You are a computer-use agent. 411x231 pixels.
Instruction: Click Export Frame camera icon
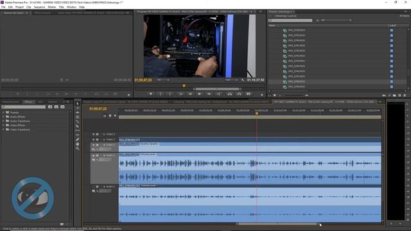(x=249, y=94)
